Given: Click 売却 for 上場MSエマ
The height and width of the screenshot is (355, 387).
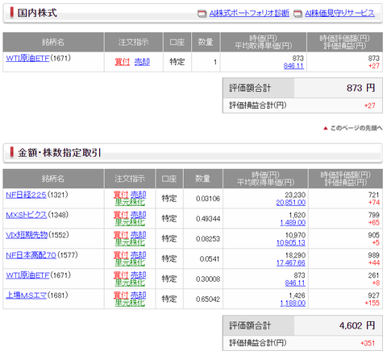Looking at the screenshot, I should [x=138, y=295].
